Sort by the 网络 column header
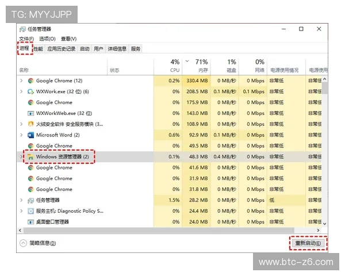This screenshot has width=345, height=276. tap(253, 66)
